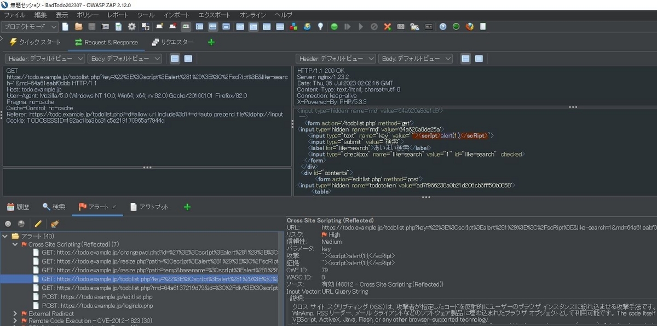Select the POST logindo.php alert entry
The image size is (657, 326).
pos(92,305)
